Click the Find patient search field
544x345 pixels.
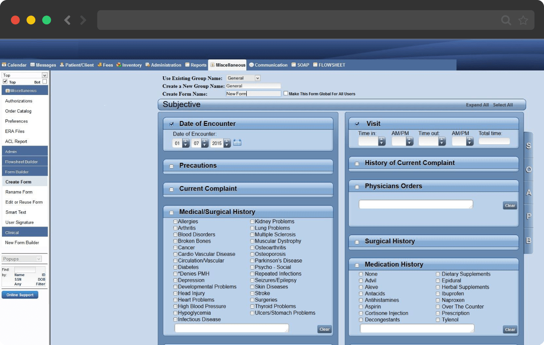(25, 269)
